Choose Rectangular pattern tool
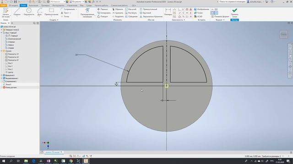Image resolution: width=293 pixels, height=164 pixels. click(148, 9)
